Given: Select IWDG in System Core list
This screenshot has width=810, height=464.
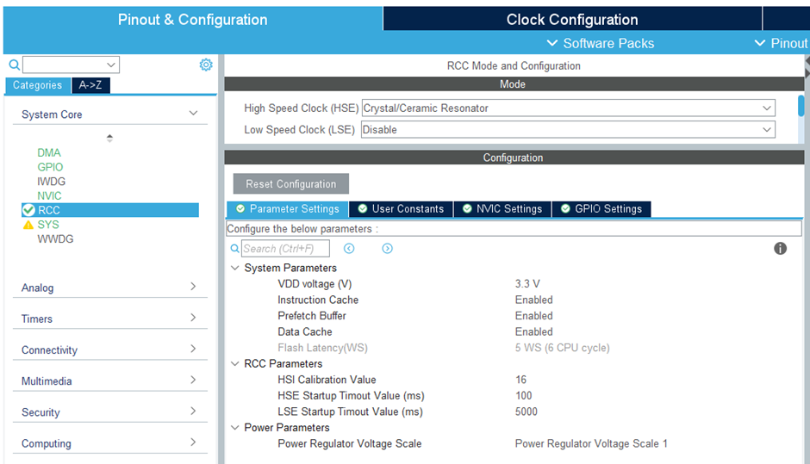Looking at the screenshot, I should pyautogui.click(x=51, y=182).
